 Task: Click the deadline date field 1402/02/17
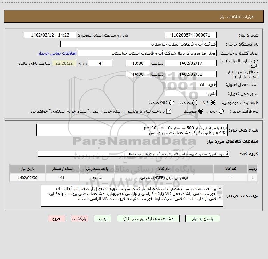pyautogui.click(x=191, y=63)
